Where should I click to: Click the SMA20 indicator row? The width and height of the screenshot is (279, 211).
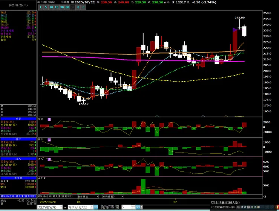(18, 18)
